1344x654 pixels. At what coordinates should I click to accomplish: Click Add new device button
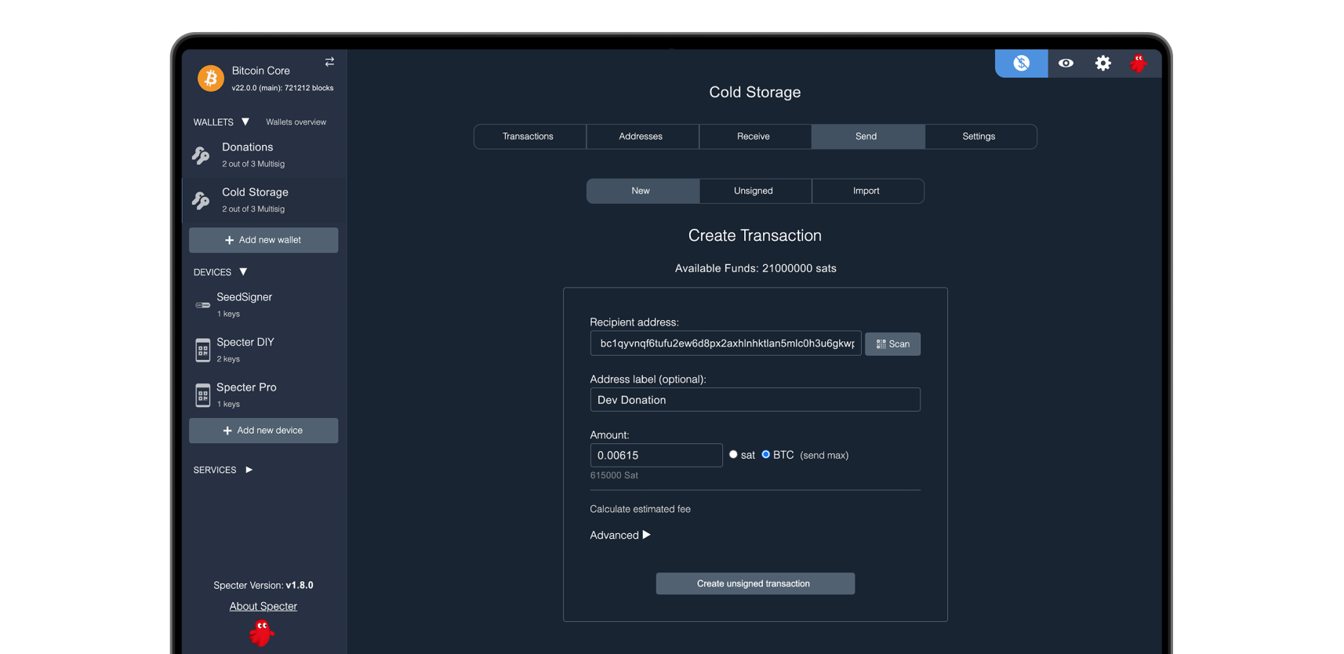[x=263, y=431]
